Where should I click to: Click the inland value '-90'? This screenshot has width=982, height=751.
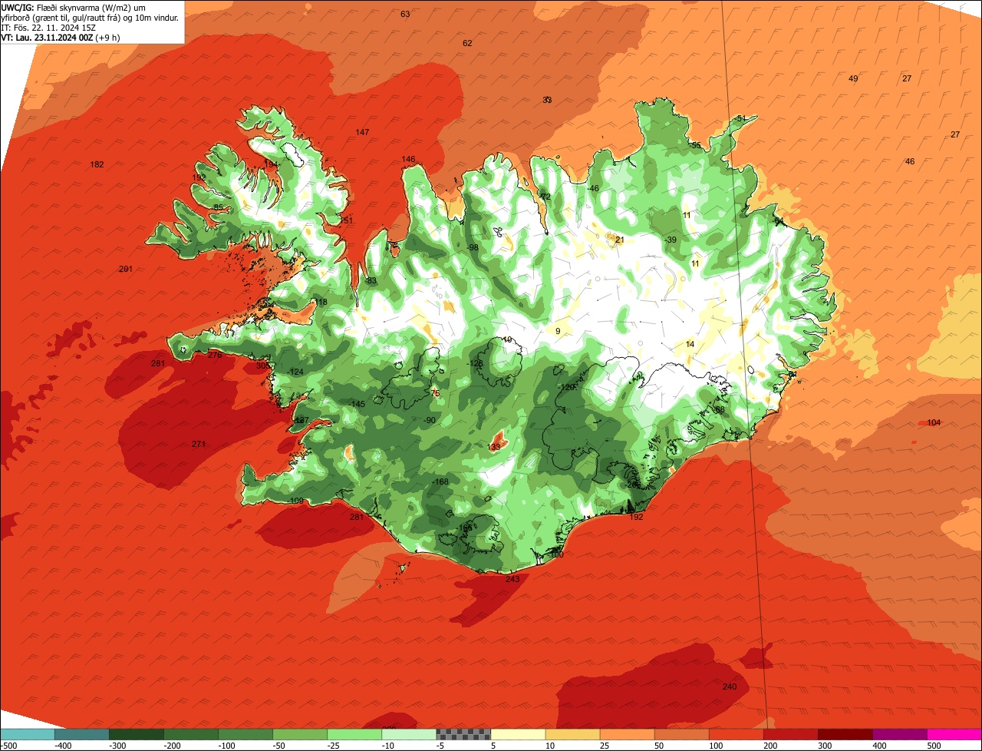pos(430,420)
